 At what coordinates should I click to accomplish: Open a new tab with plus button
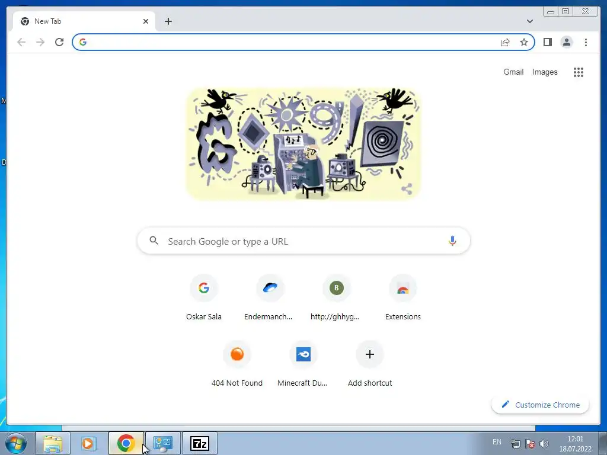click(x=168, y=21)
